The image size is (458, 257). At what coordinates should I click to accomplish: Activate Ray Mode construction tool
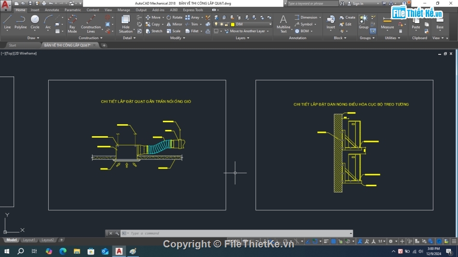click(x=72, y=24)
